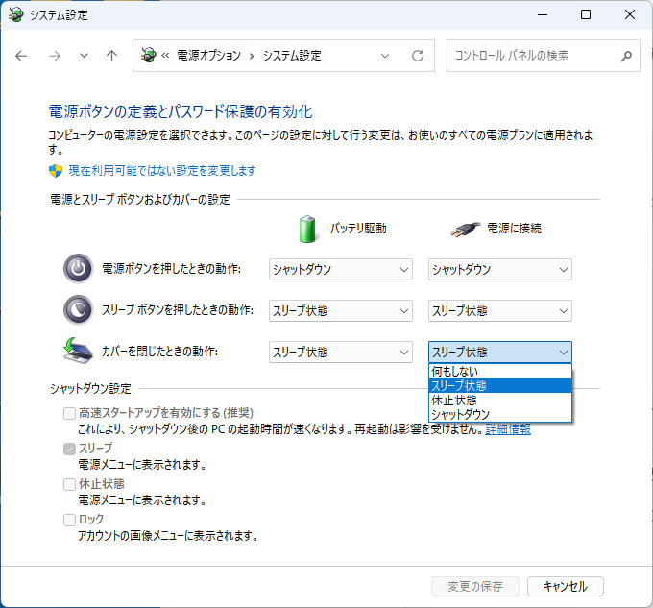Open sleep button battery dropdown
Image resolution: width=653 pixels, height=608 pixels.
(x=341, y=310)
